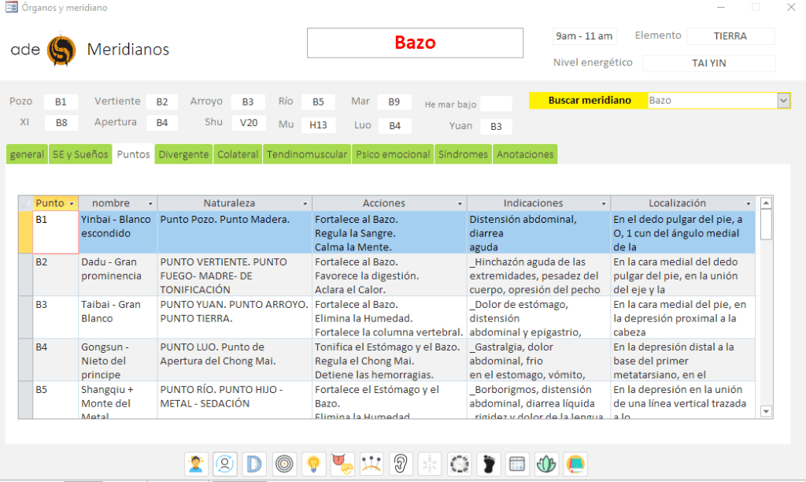Image resolution: width=806 pixels, height=482 pixels.
Task: Open the Naturaleza column filter arrow
Action: pos(305,203)
